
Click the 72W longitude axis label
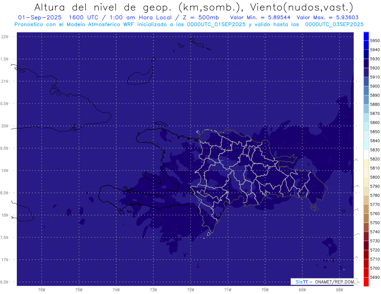[190, 290]
